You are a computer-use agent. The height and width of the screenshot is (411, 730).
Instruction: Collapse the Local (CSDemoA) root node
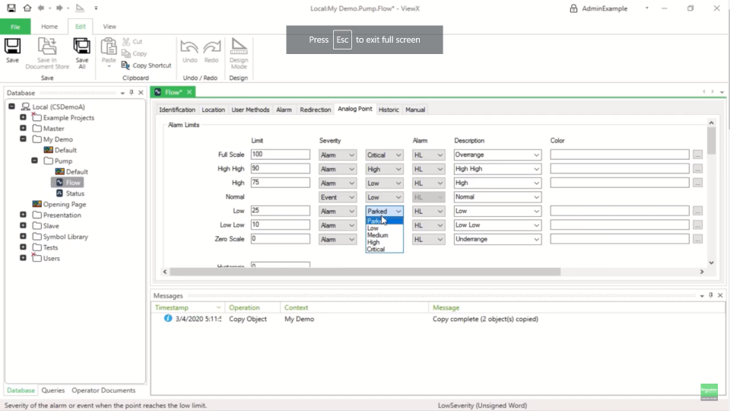point(11,107)
